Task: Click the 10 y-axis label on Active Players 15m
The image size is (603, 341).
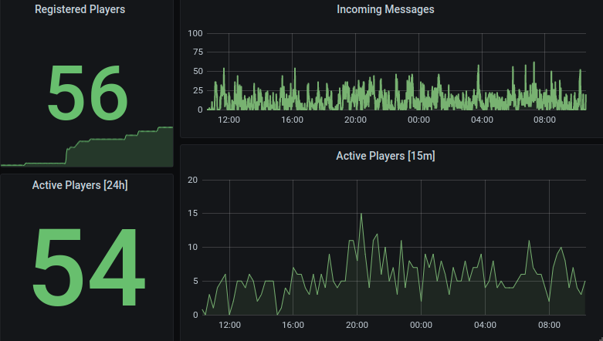Action: click(x=193, y=247)
